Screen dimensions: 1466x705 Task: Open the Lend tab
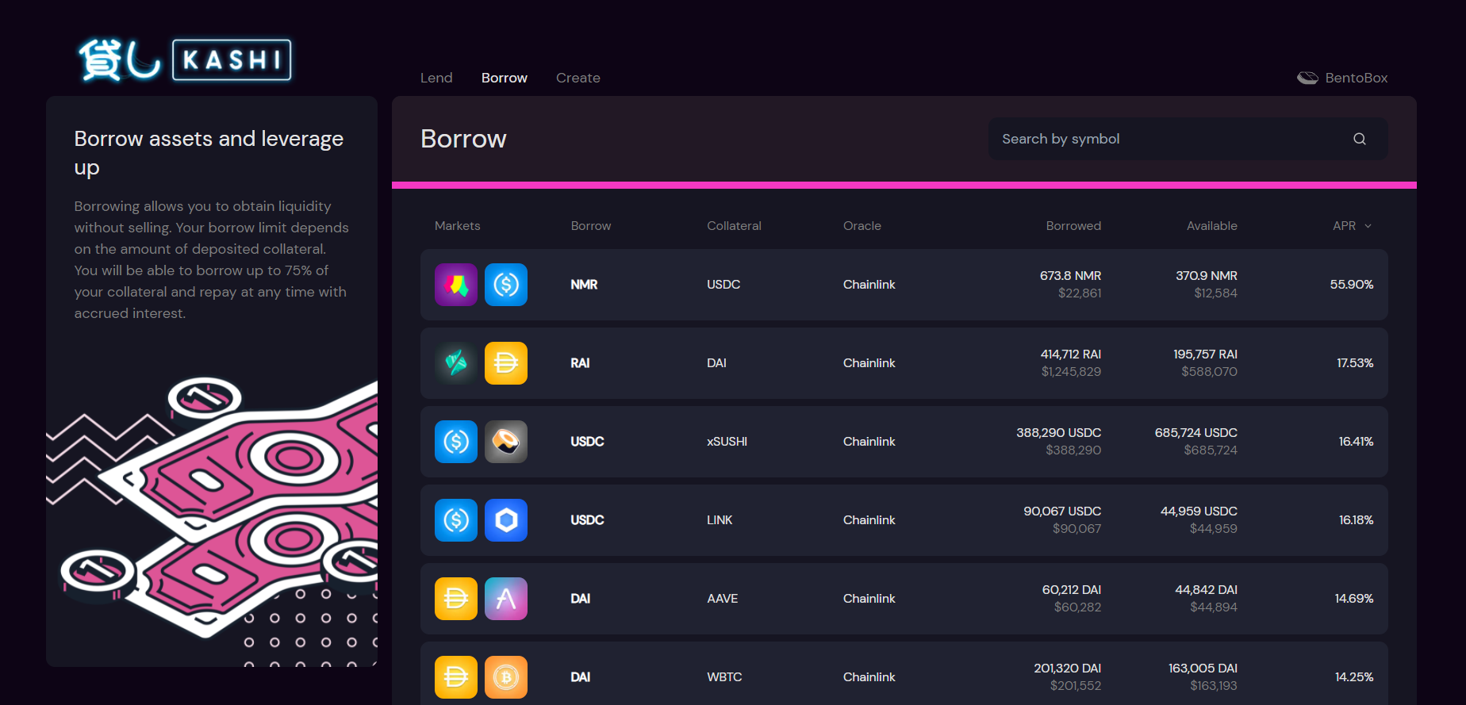pos(436,78)
